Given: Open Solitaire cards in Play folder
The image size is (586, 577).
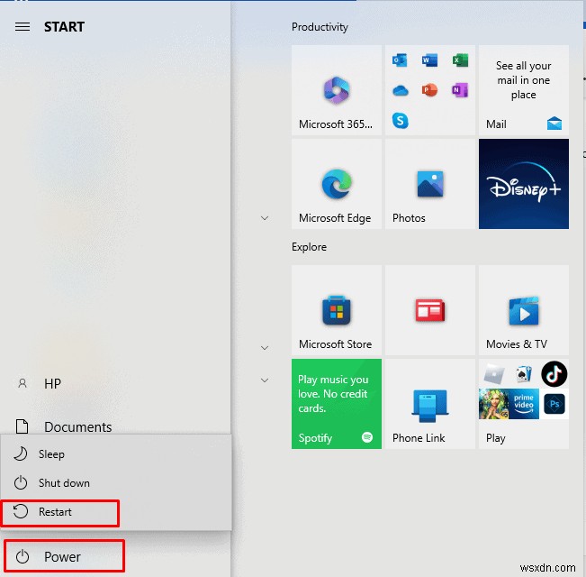Looking at the screenshot, I should (x=524, y=374).
